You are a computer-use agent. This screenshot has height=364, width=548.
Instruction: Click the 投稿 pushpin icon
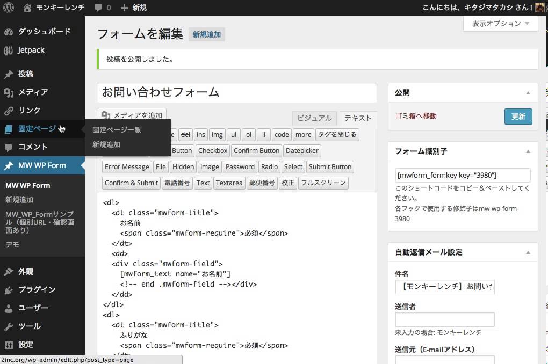click(x=9, y=74)
